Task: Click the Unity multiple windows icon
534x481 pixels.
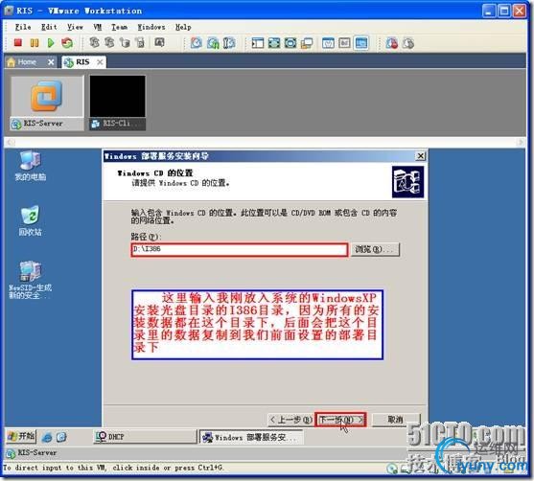Action: [x=307, y=43]
